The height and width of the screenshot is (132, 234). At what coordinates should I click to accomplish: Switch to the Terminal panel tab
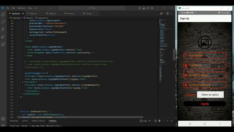[x=53, y=121]
